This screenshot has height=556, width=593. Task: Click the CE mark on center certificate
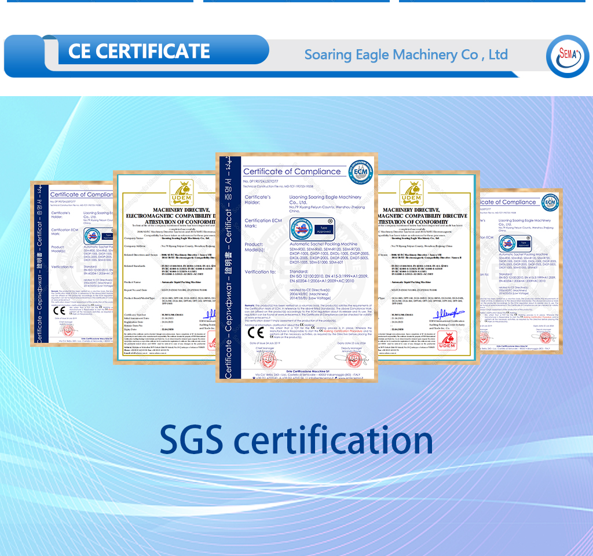coord(255,332)
